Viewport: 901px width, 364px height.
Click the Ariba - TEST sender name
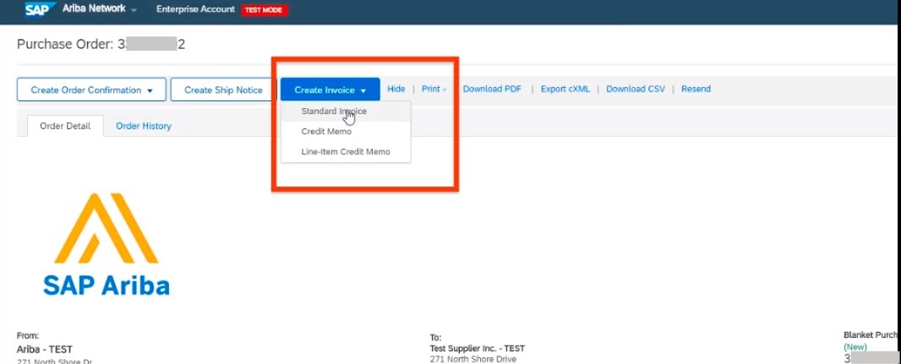pyautogui.click(x=44, y=349)
